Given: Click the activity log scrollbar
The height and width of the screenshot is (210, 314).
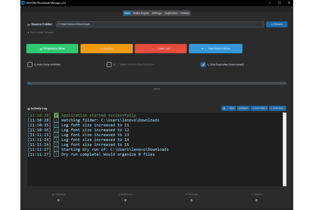Looking at the screenshot, I should point(285,149).
